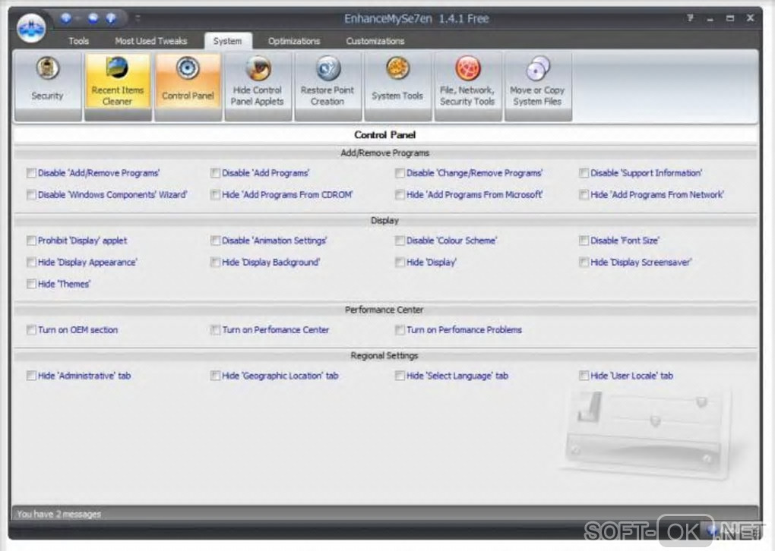The width and height of the screenshot is (775, 551).
Task: Toggle Prohibit 'Display' applet
Action: click(31, 241)
